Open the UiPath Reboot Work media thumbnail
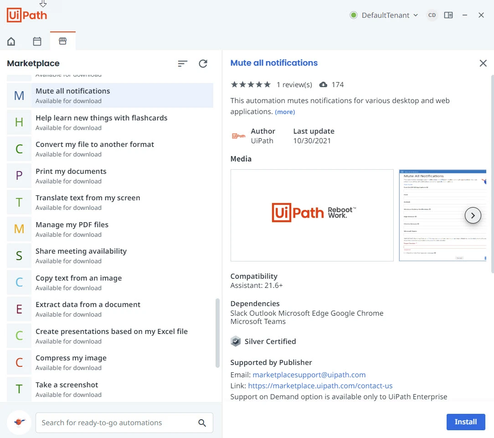494x438 pixels. [x=312, y=215]
